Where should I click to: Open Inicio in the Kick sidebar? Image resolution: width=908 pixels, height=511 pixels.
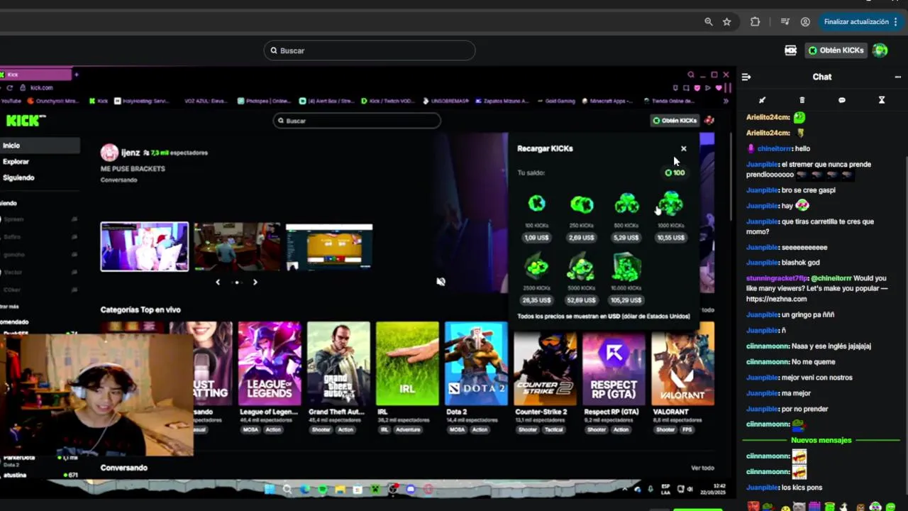[x=40, y=145]
